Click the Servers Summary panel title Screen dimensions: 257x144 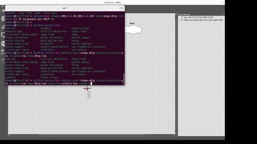[184, 14]
